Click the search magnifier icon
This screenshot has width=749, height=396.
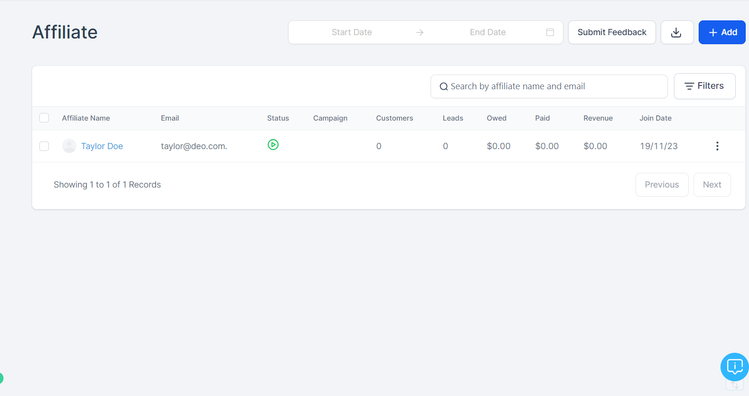(444, 86)
